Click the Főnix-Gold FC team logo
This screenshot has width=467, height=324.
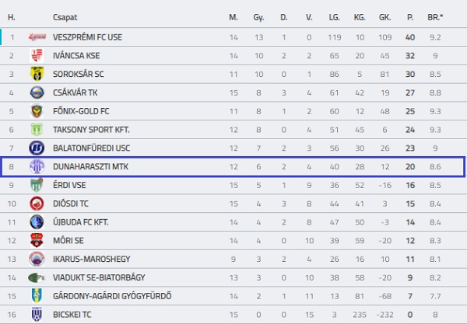click(x=36, y=111)
